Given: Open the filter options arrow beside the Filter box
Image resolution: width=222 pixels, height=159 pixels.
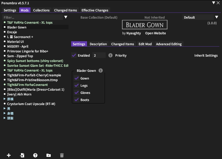Looking at the screenshot, I should (66, 17).
